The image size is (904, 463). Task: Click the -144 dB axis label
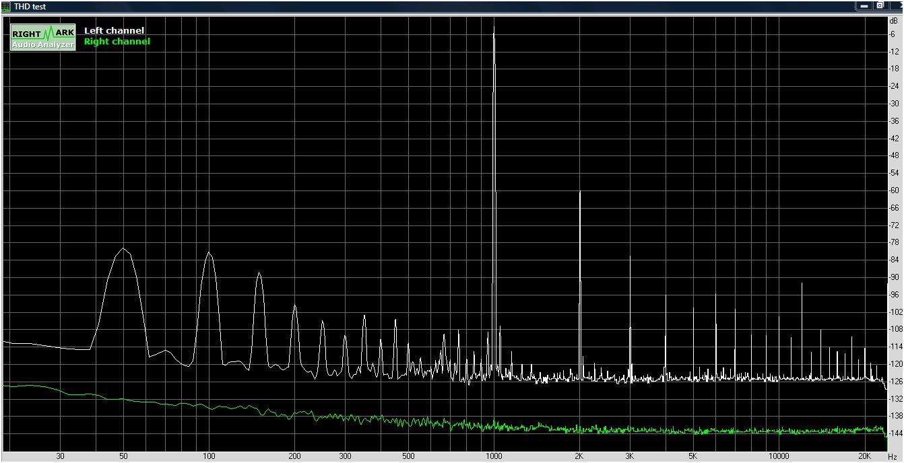coord(895,433)
